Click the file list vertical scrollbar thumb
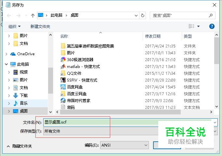This screenshot has width=222, height=156. click(x=216, y=51)
